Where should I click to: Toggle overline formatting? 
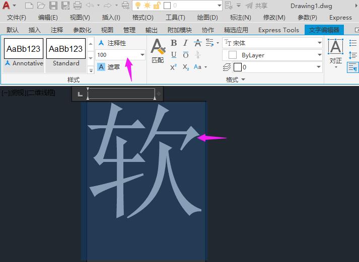(186, 55)
